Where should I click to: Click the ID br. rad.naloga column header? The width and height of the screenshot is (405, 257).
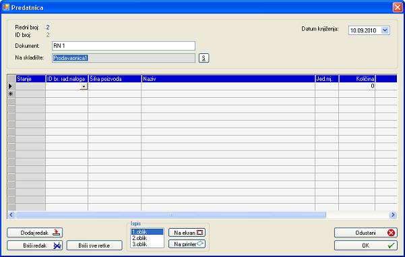point(67,79)
